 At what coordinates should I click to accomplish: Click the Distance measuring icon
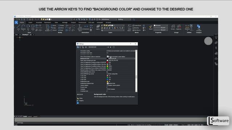click(x=187, y=27)
